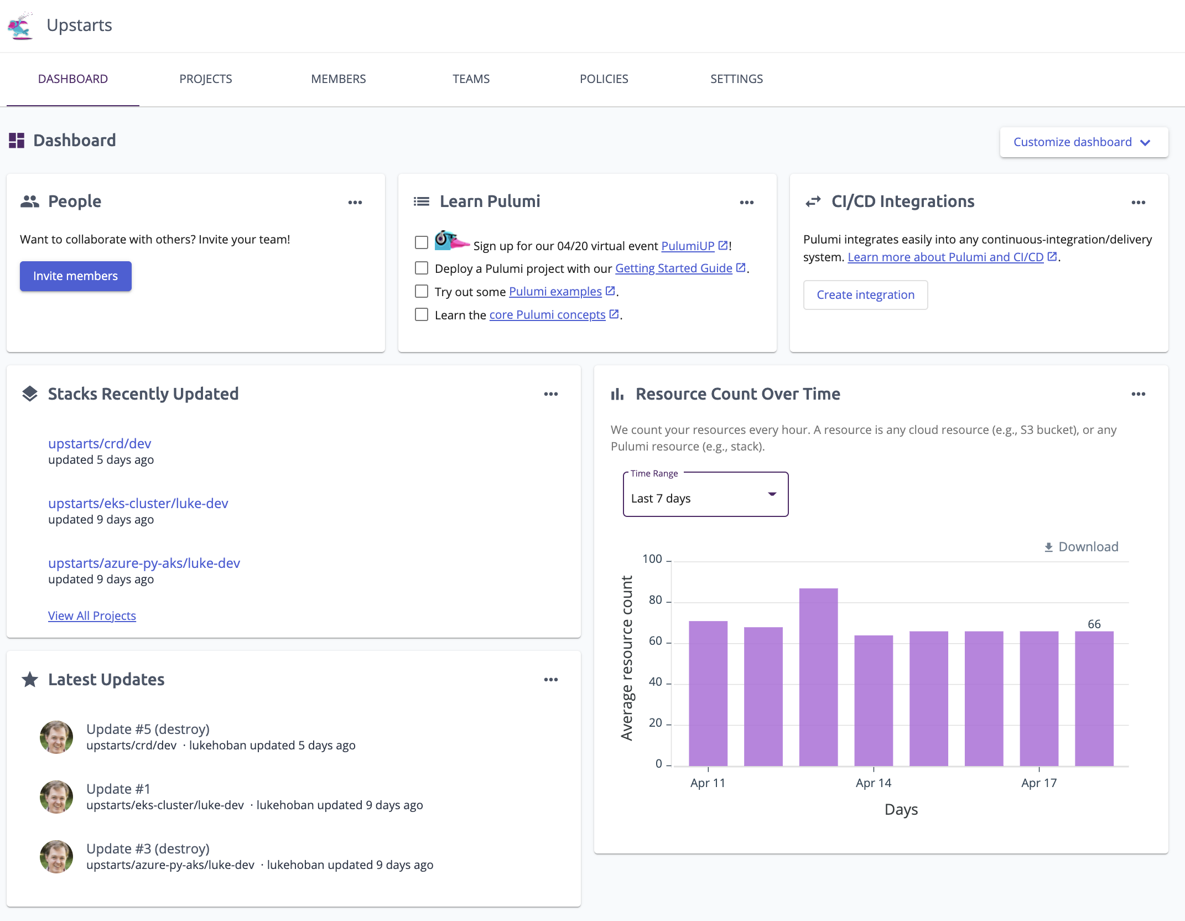Open Resource Count Over Time more options

click(x=1139, y=394)
